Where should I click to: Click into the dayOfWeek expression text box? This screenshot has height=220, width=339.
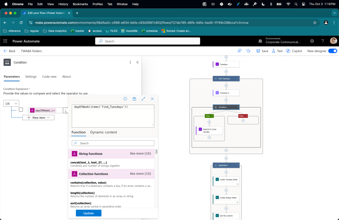click(113, 116)
